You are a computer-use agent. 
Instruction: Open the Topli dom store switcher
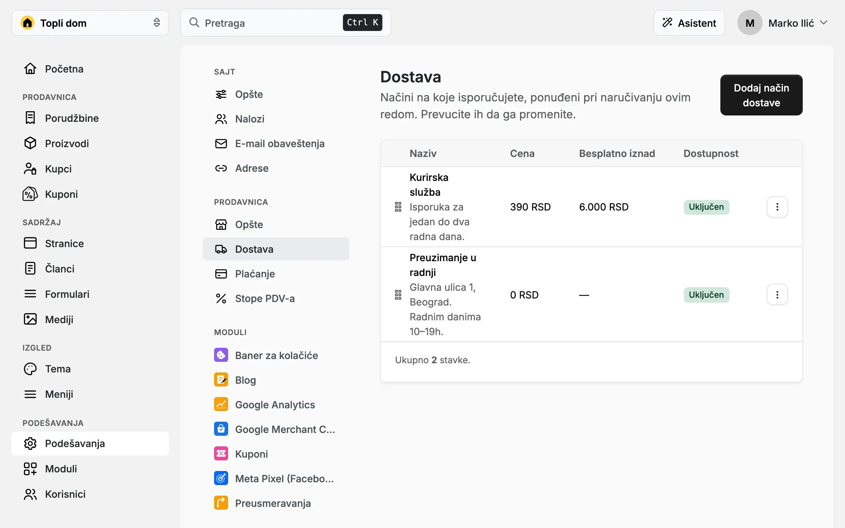click(90, 23)
